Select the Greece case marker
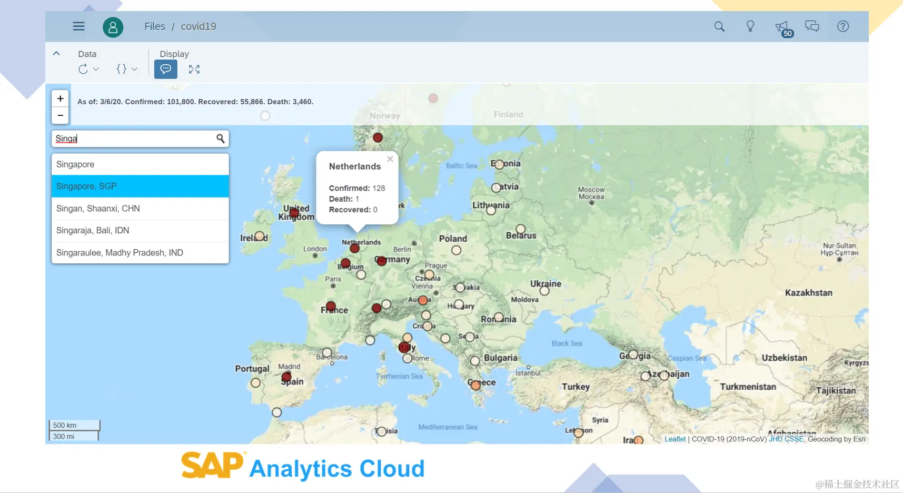Screen dimensions: 903x493 pos(475,385)
